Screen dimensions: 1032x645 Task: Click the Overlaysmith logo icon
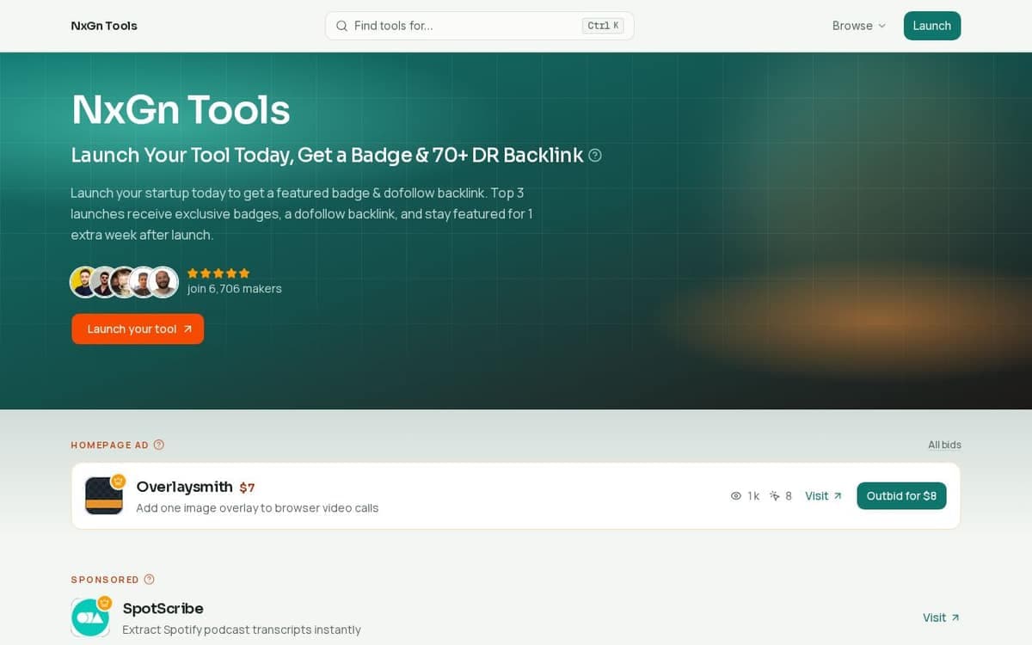point(104,496)
